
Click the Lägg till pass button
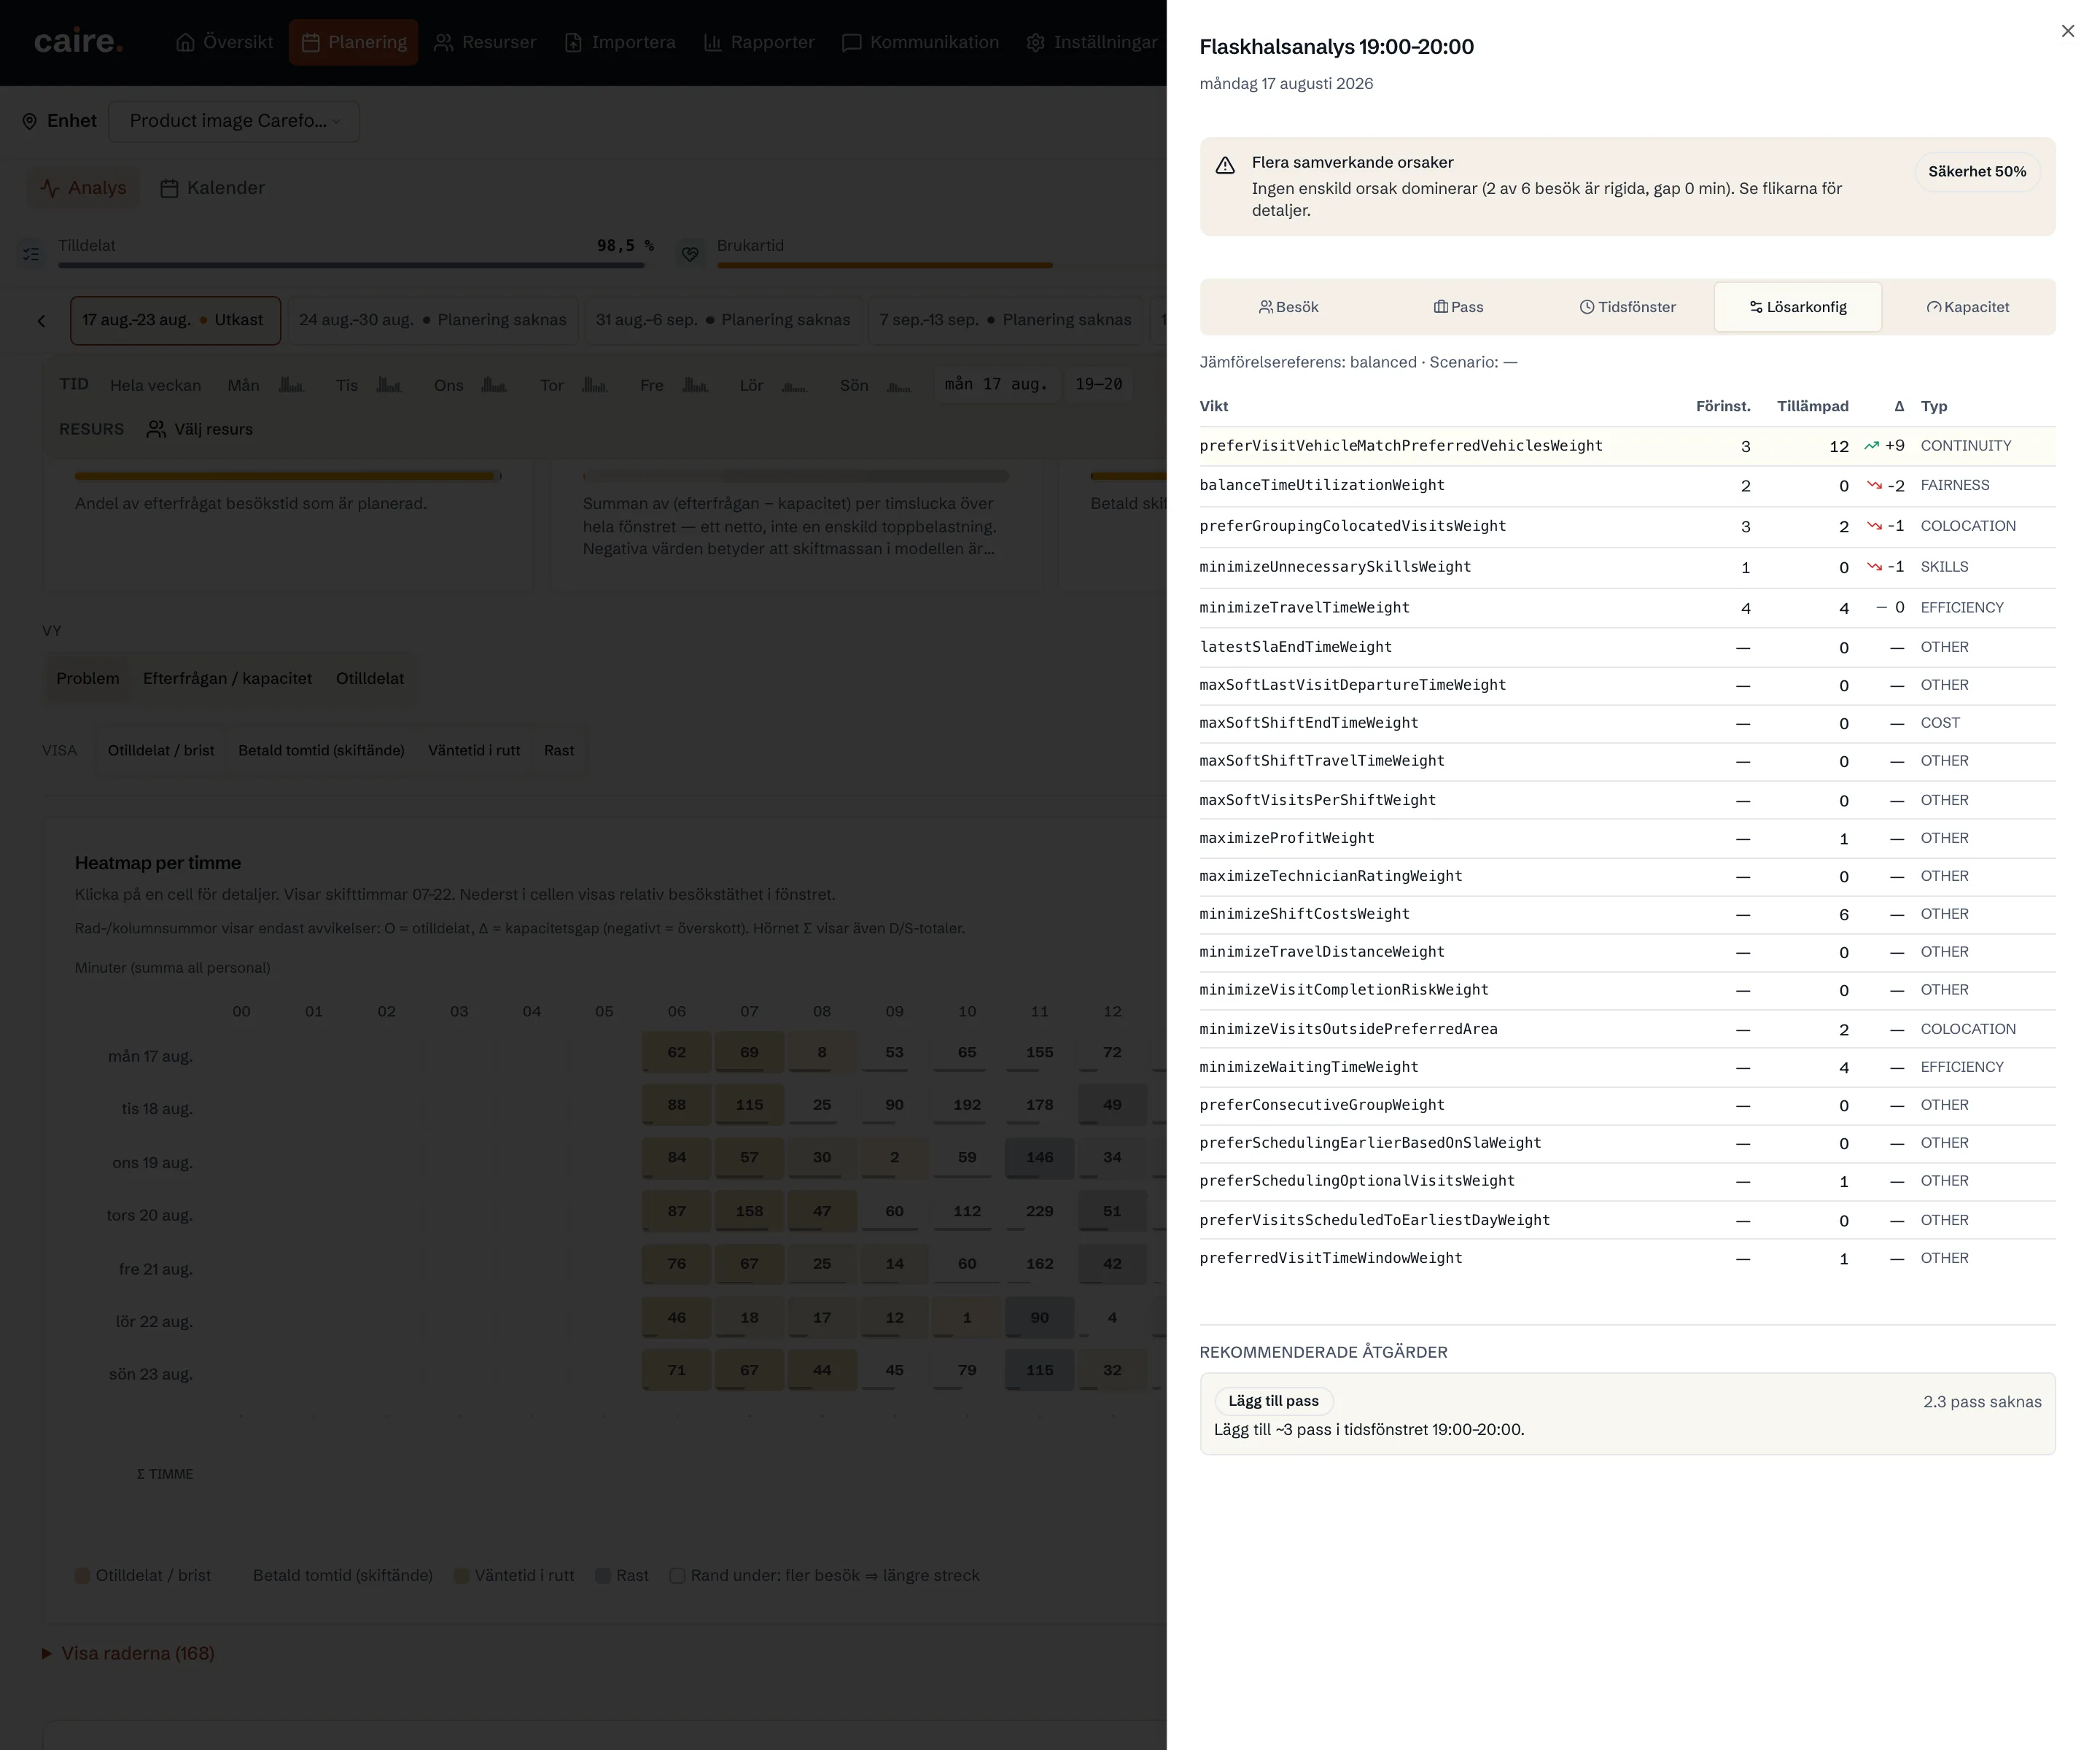1273,1401
